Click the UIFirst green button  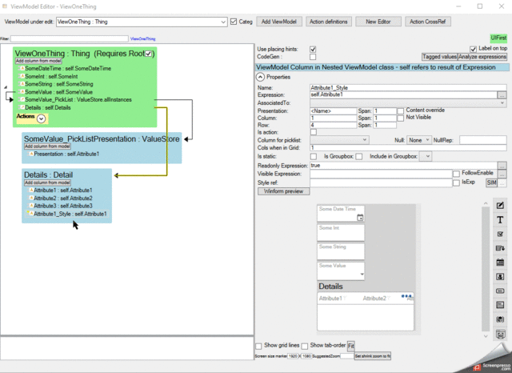tap(498, 38)
